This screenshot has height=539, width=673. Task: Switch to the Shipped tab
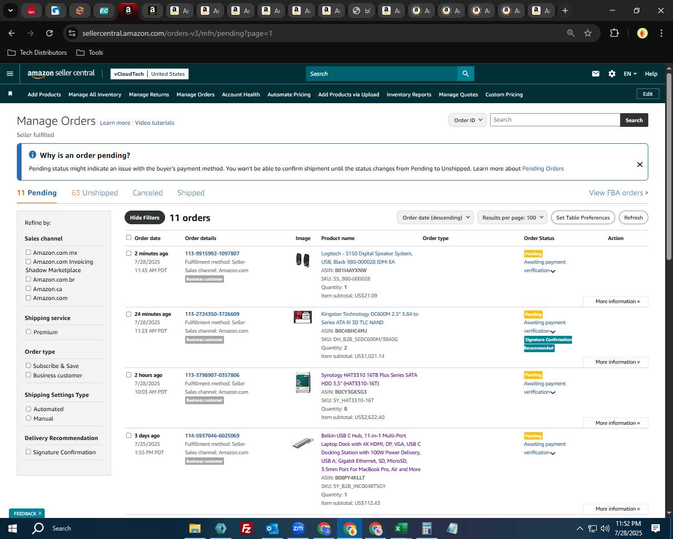pyautogui.click(x=191, y=193)
